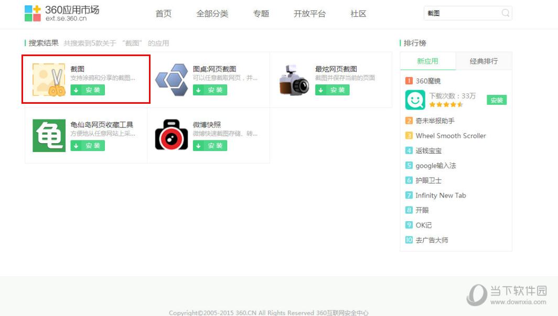Open 奇未举报助手 in the ranking list
The width and height of the screenshot is (558, 316).
click(435, 121)
